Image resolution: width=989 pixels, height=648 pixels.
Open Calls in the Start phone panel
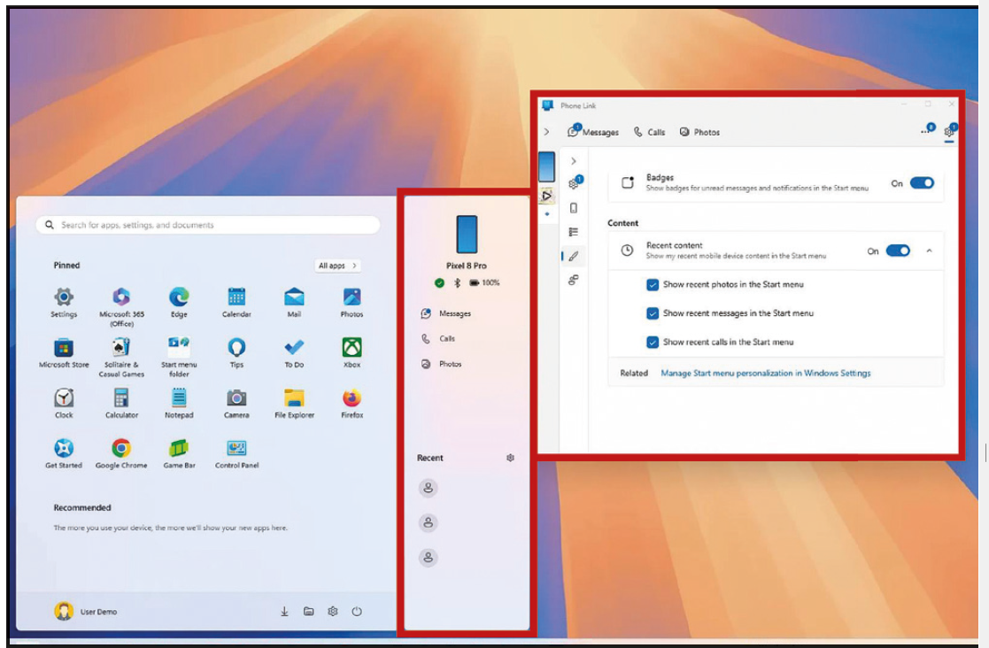pyautogui.click(x=438, y=338)
